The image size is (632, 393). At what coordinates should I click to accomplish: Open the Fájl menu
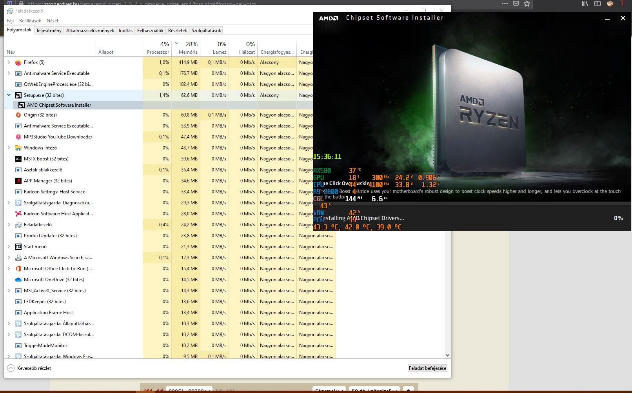point(10,21)
